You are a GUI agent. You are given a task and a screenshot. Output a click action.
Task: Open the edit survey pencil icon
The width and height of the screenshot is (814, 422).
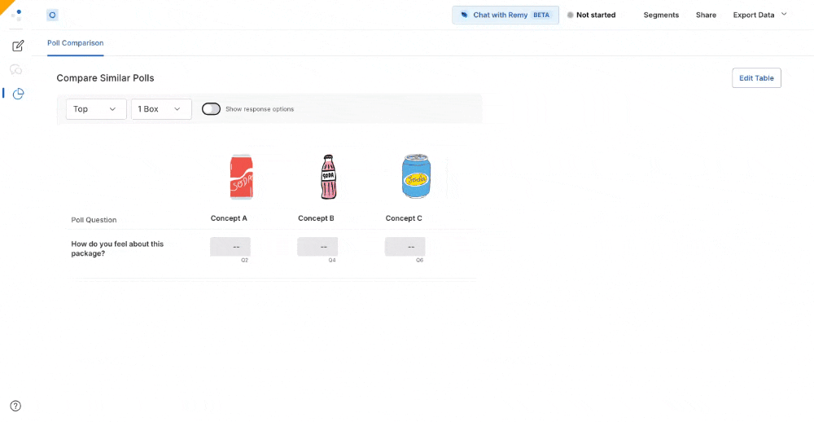pyautogui.click(x=18, y=46)
